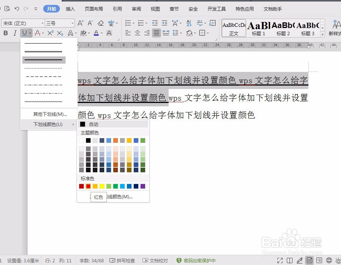This screenshot has height=265, width=341.
Task: Toggle justify alignment button
Action: point(156,33)
